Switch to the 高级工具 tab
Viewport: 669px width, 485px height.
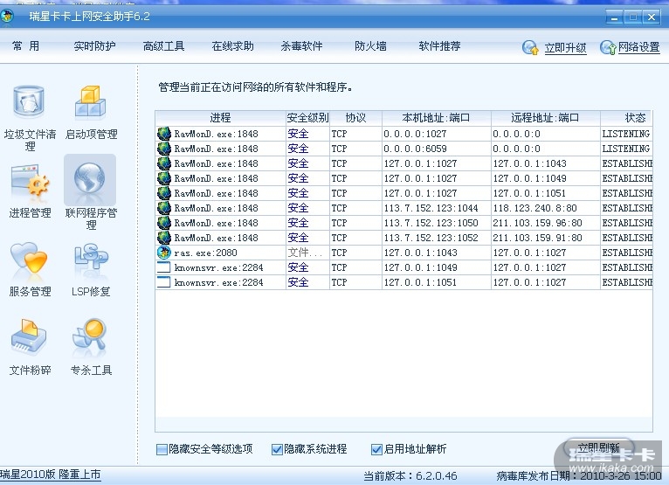(x=164, y=46)
